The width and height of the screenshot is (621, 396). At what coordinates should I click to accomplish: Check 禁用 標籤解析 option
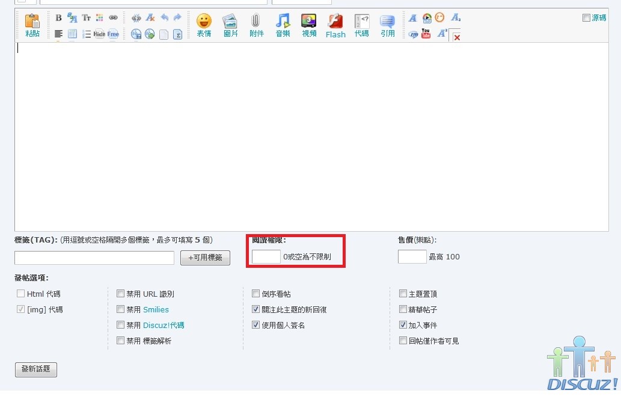[120, 340]
